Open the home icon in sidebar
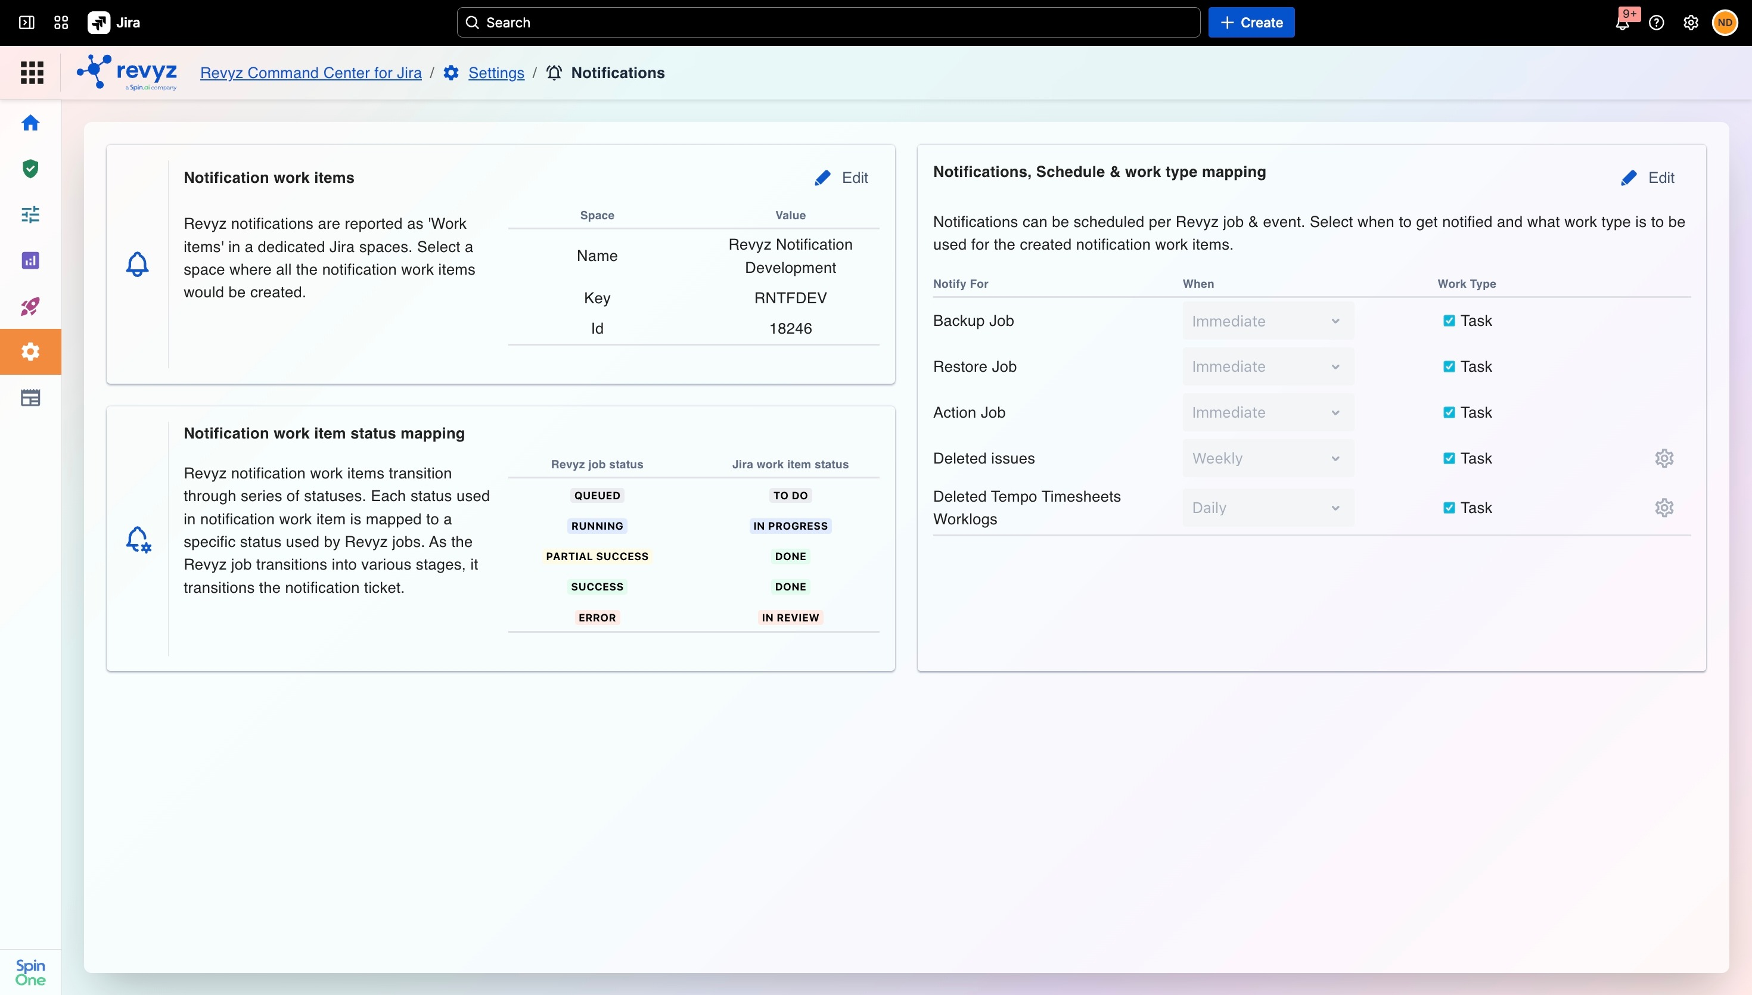Image resolution: width=1752 pixels, height=995 pixels. point(30,123)
